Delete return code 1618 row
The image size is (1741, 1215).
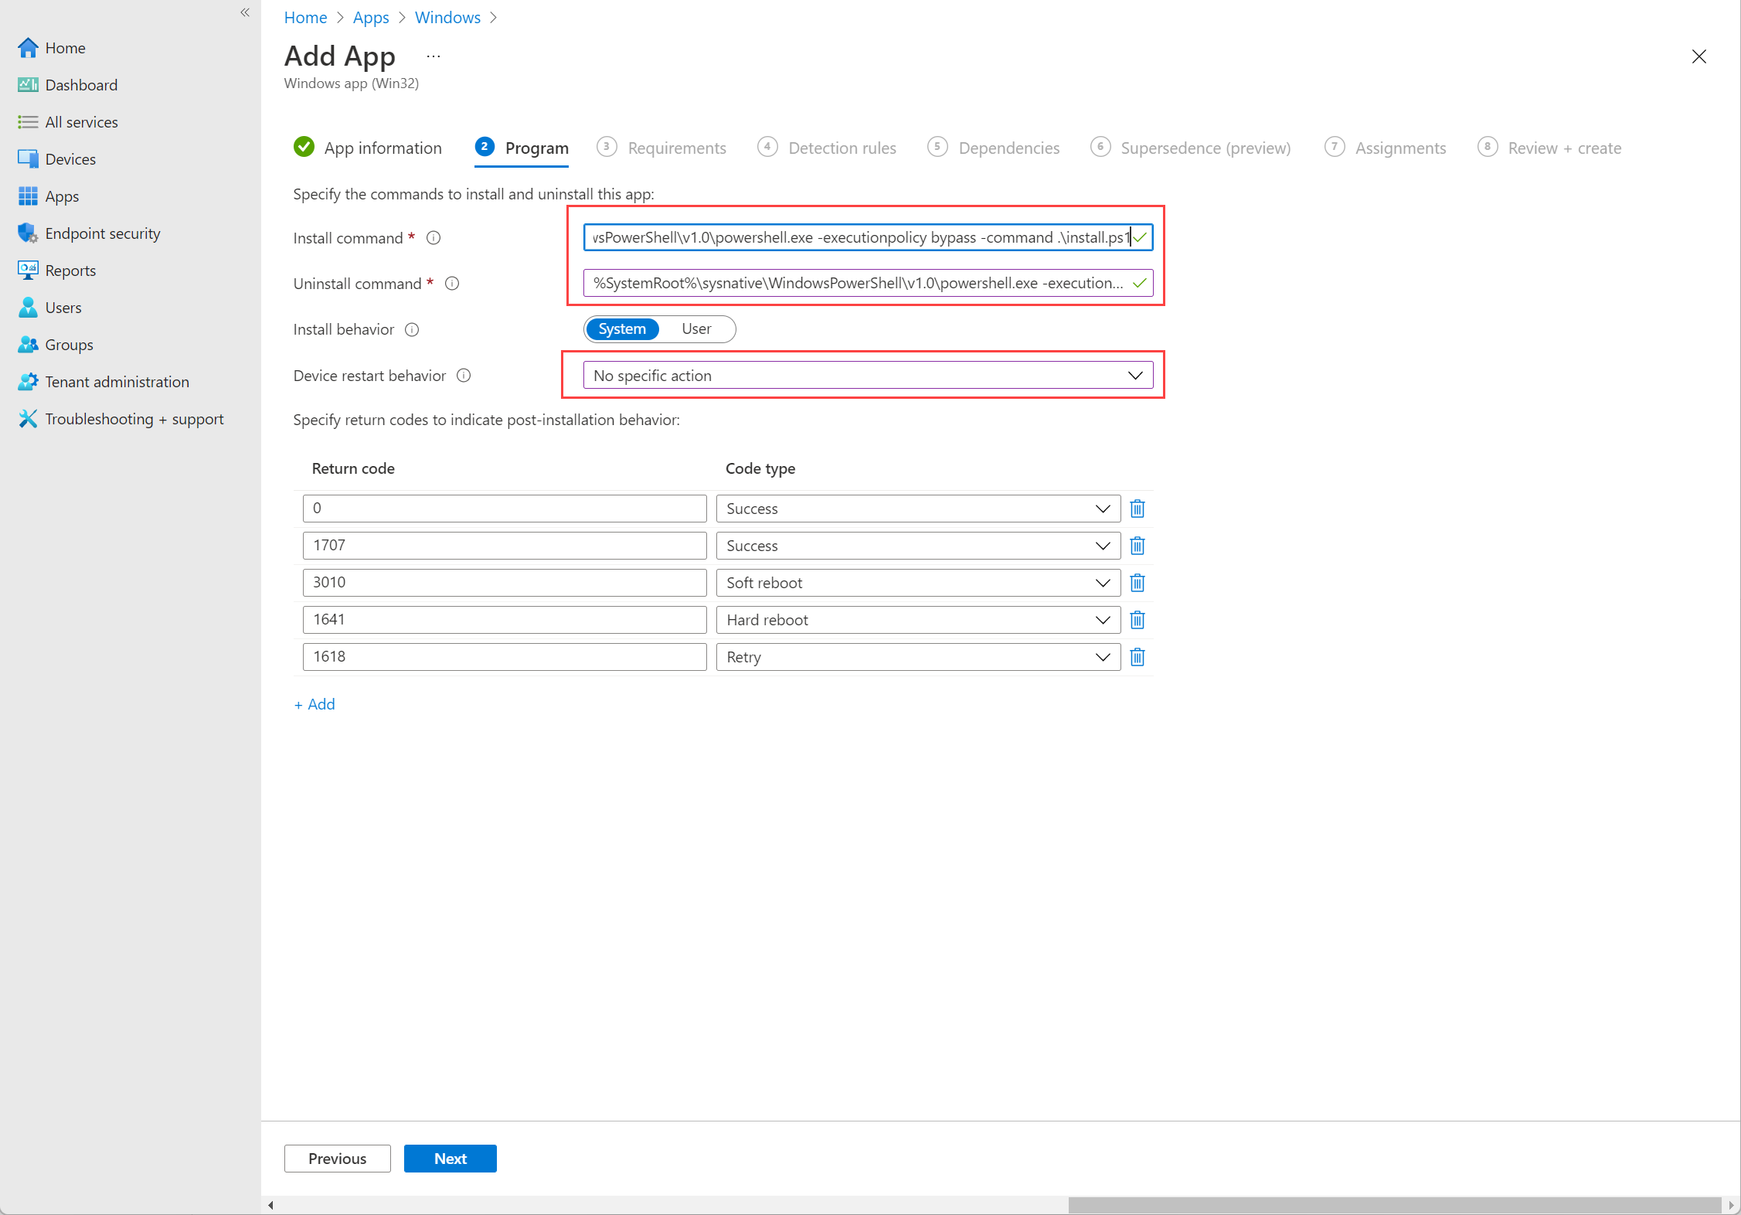pos(1137,657)
